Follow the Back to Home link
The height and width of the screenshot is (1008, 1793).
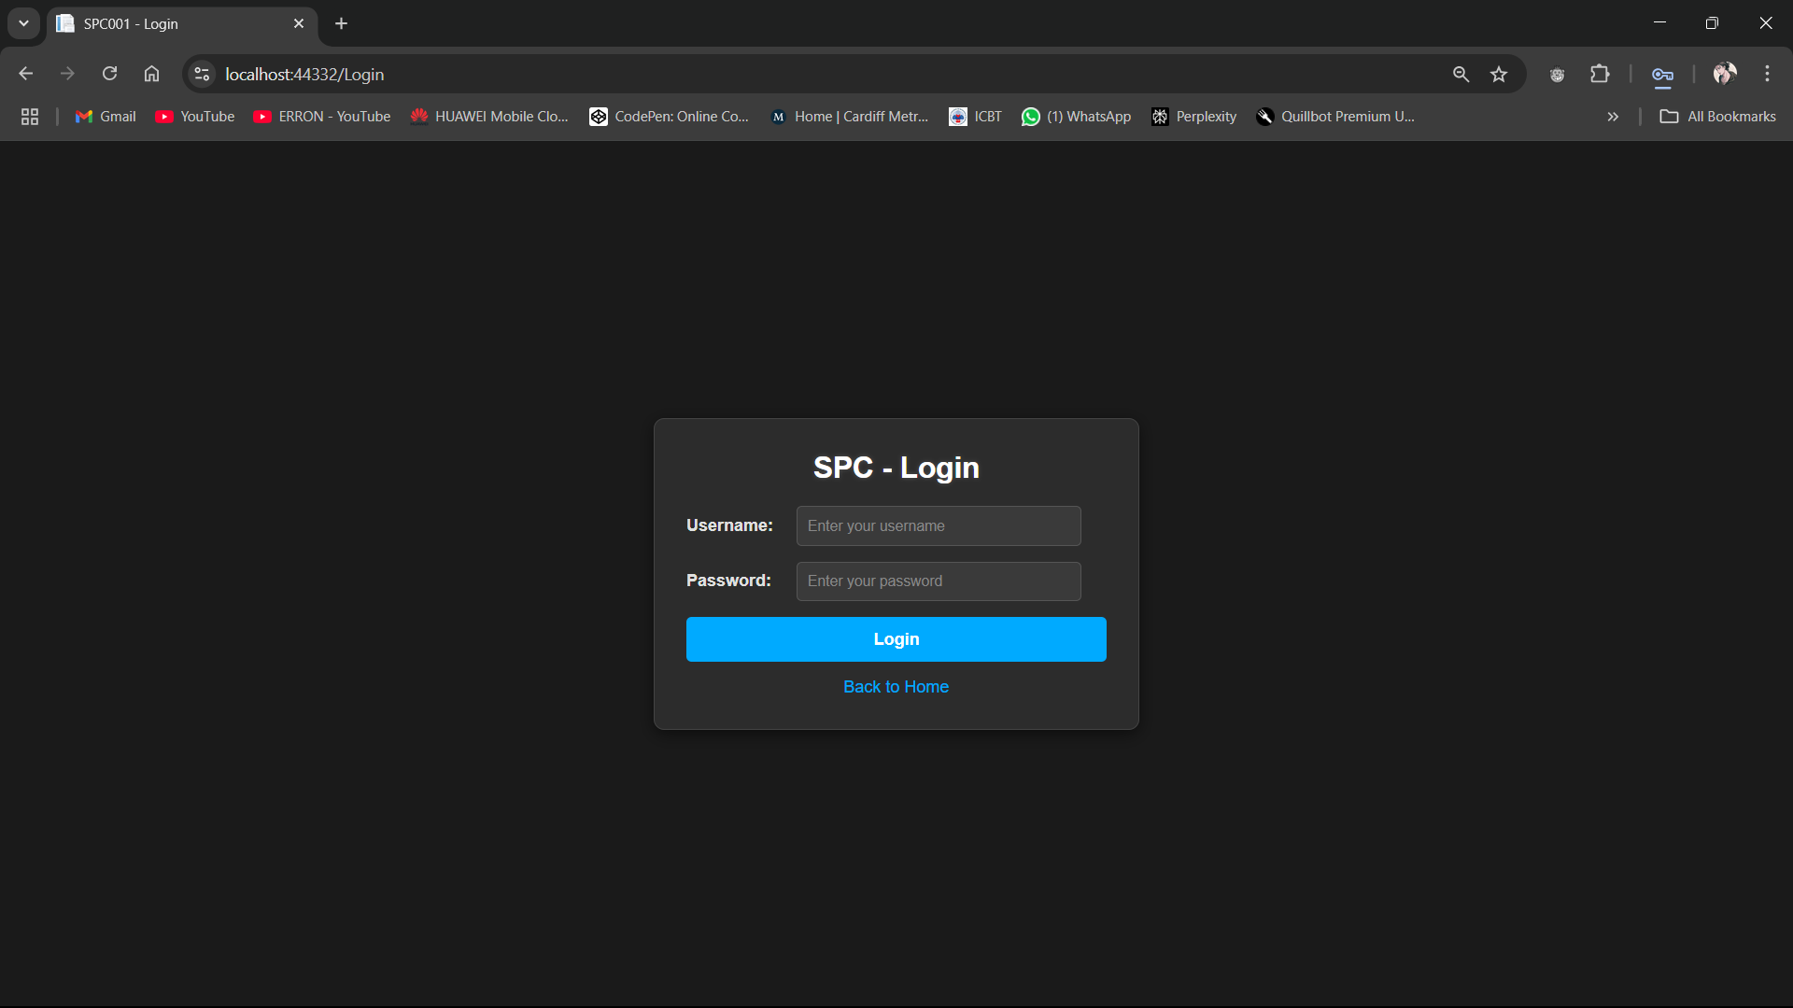click(896, 687)
